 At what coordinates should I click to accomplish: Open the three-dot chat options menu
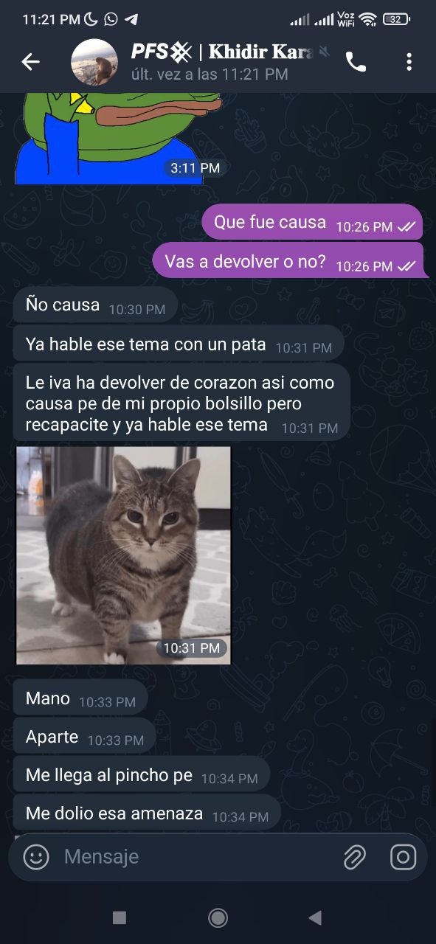coord(409,62)
